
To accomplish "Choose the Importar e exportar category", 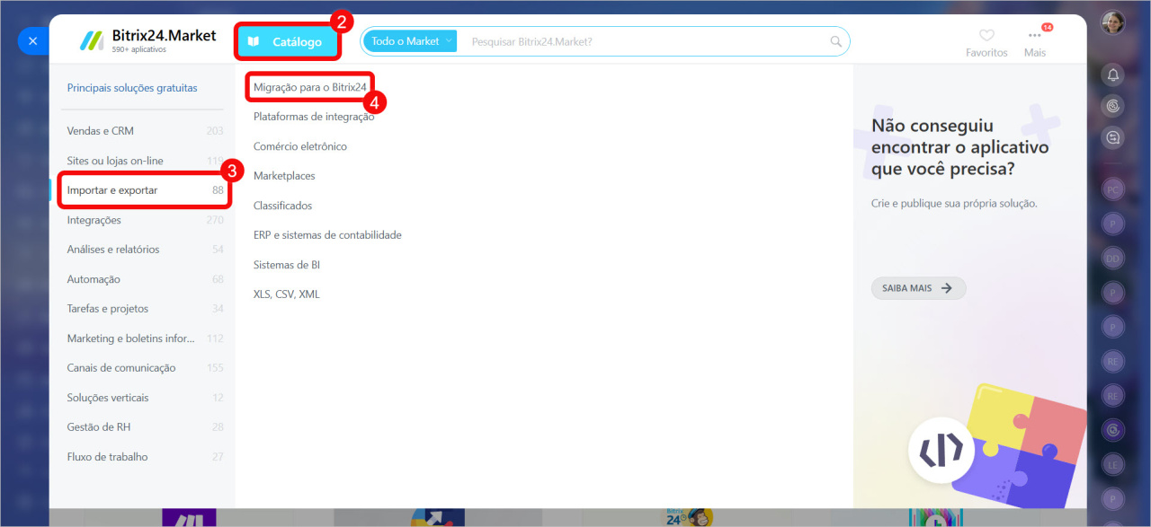I will (x=145, y=190).
